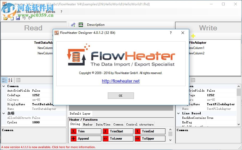Image resolution: width=242 pixels, height=150 pixels.
Task: Select the Cycles value 1000
Action: pos(36,122)
